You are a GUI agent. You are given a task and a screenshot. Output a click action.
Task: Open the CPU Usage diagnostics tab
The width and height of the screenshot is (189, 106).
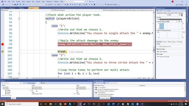(x=179, y=42)
